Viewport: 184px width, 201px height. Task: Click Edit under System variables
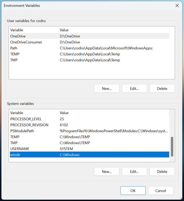click(134, 172)
